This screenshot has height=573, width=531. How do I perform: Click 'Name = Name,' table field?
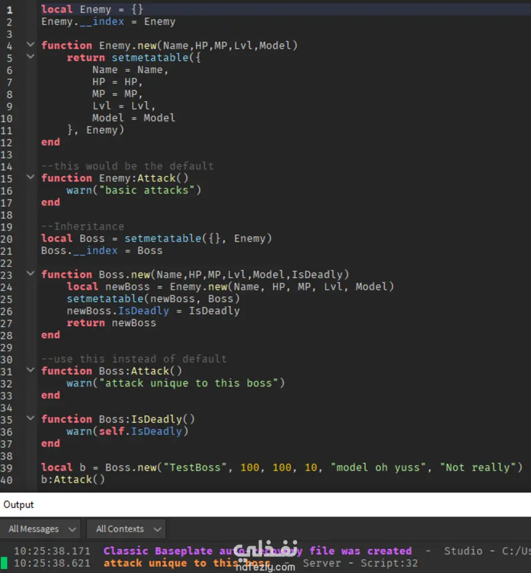pyautogui.click(x=130, y=70)
